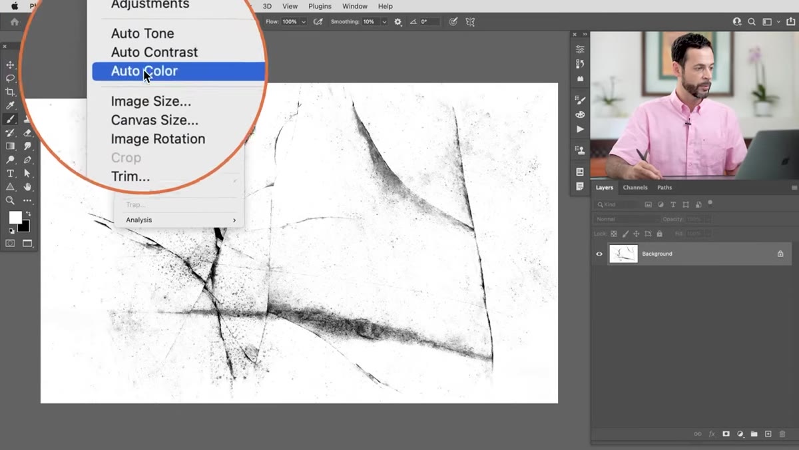The width and height of the screenshot is (799, 450).
Task: Click Home icon in options bar
Action: click(x=15, y=22)
